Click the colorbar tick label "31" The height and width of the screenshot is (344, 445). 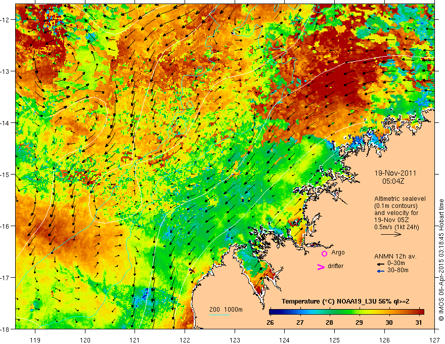419,322
